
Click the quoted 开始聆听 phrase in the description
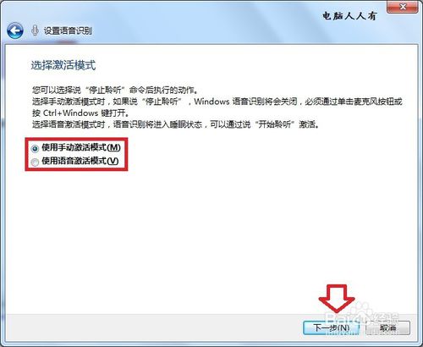(x=275, y=124)
